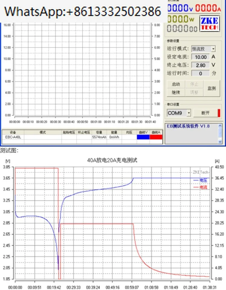Viewport: 226px width, 290px height.
Task: Click the 设定电流 field showing 10.00
Action: coord(201,57)
